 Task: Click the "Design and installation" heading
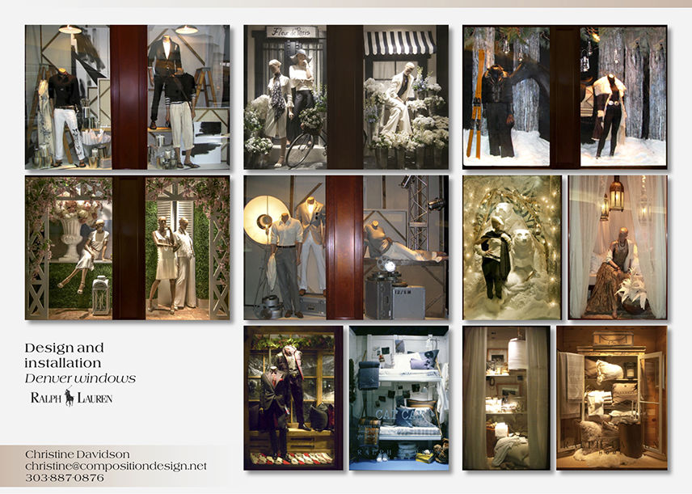[64, 356]
